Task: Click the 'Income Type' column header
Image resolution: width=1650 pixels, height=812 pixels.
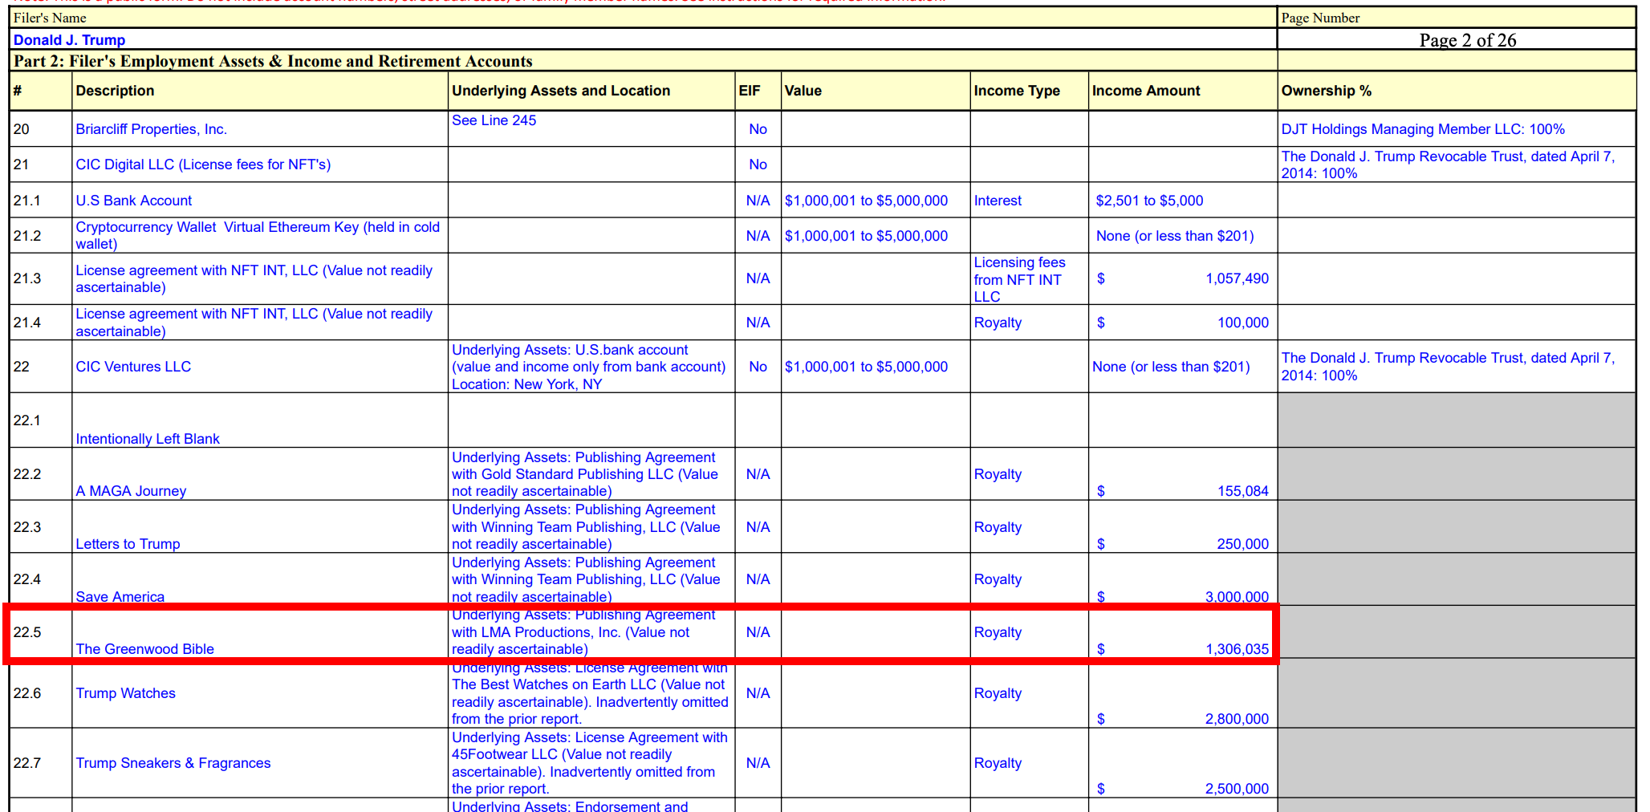Action: (1016, 91)
